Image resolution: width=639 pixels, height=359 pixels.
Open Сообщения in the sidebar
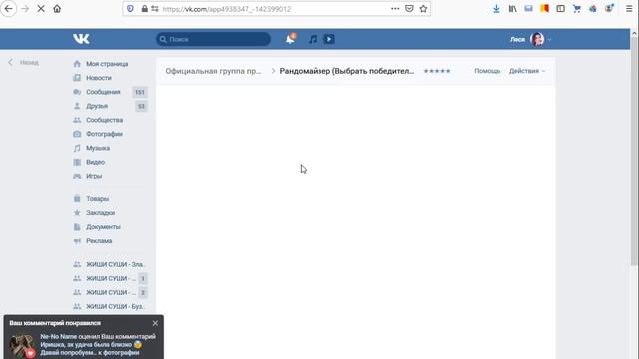point(103,92)
